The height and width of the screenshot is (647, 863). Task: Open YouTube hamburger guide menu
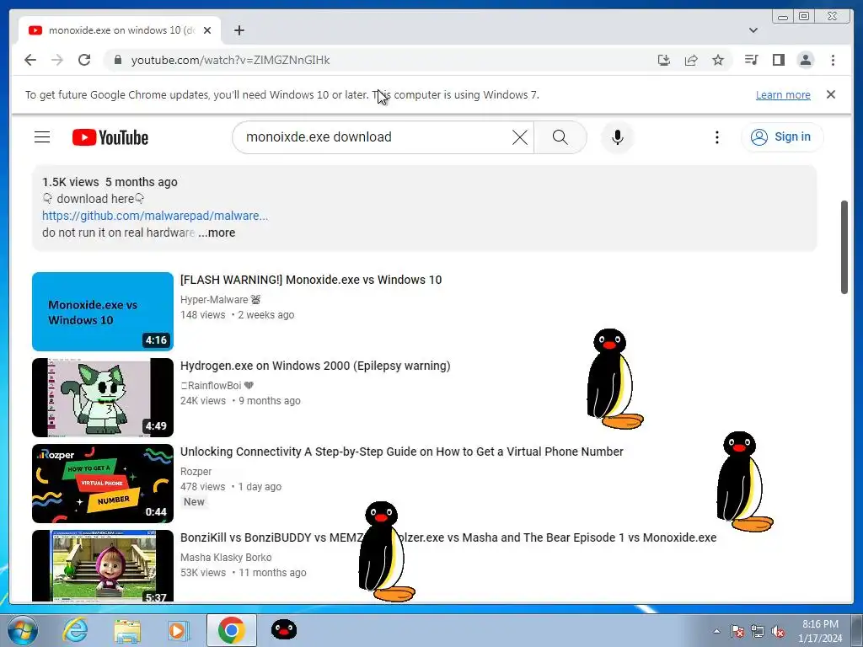pyautogui.click(x=42, y=137)
